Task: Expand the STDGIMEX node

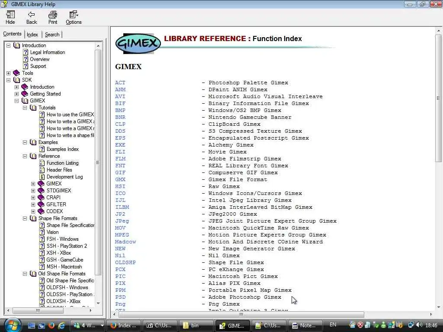Action: coord(33,191)
